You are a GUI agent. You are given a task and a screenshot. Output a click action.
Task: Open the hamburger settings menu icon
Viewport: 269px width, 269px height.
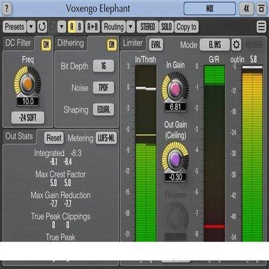point(261,27)
